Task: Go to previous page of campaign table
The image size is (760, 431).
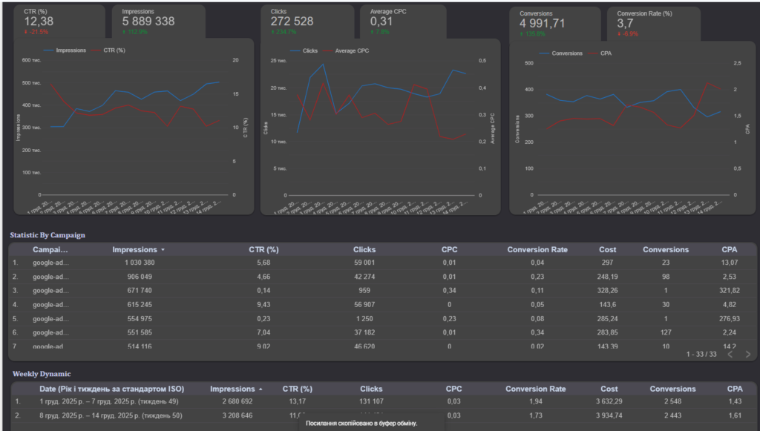Action: click(730, 355)
